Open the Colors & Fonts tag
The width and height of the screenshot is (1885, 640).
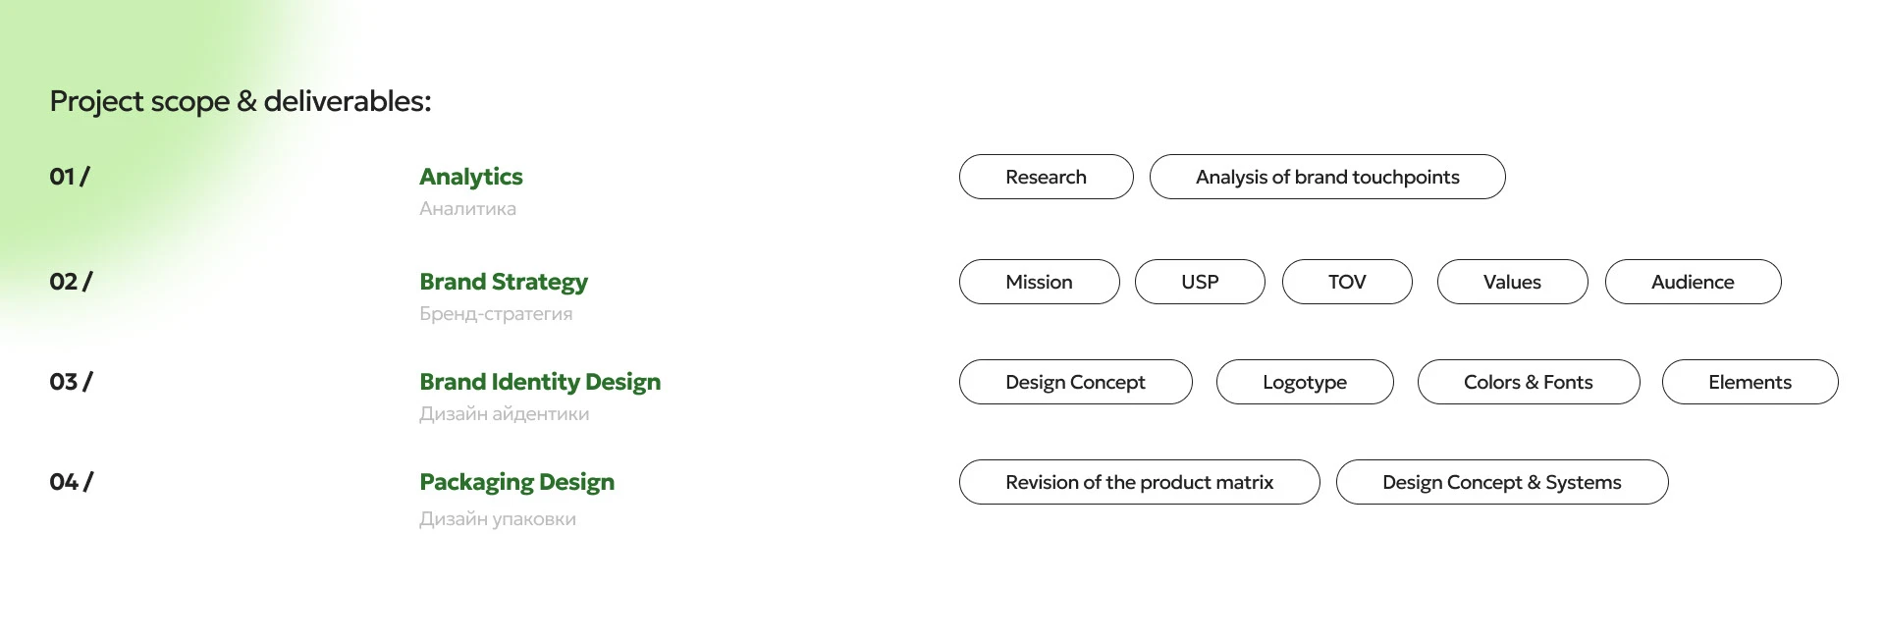click(1528, 382)
